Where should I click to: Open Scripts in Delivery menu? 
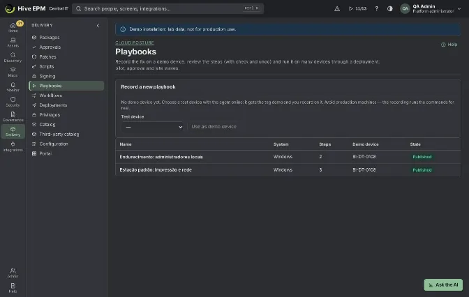click(66, 66)
